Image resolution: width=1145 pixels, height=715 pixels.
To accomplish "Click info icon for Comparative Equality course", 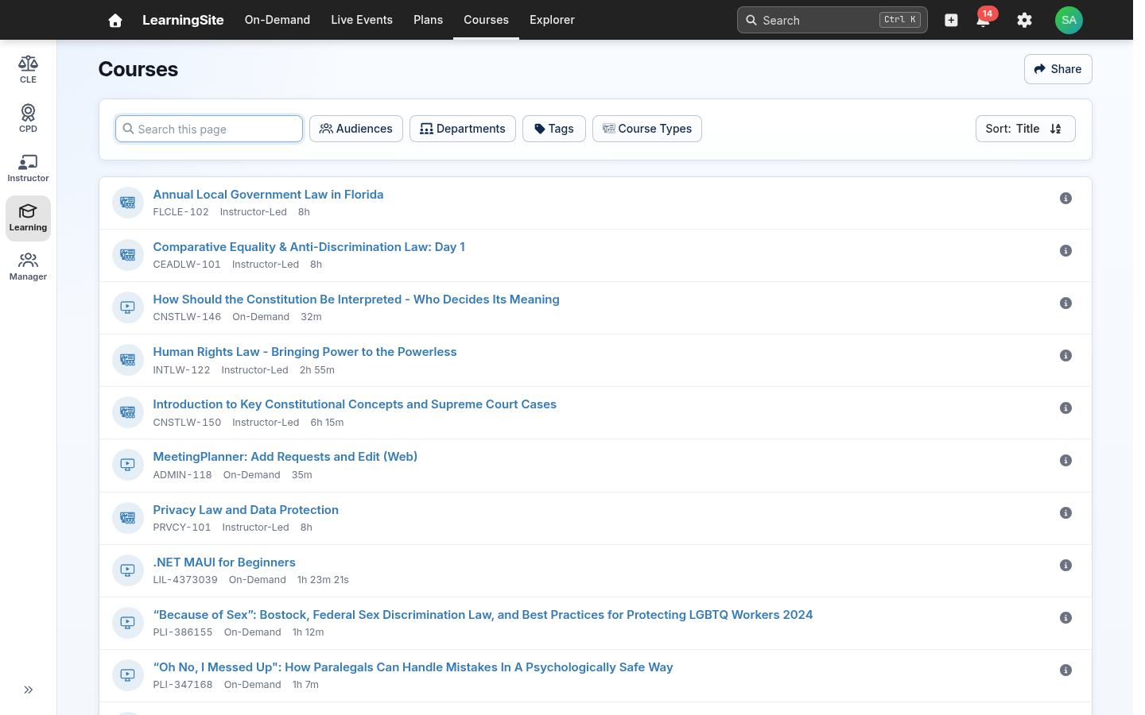I will 1065,250.
